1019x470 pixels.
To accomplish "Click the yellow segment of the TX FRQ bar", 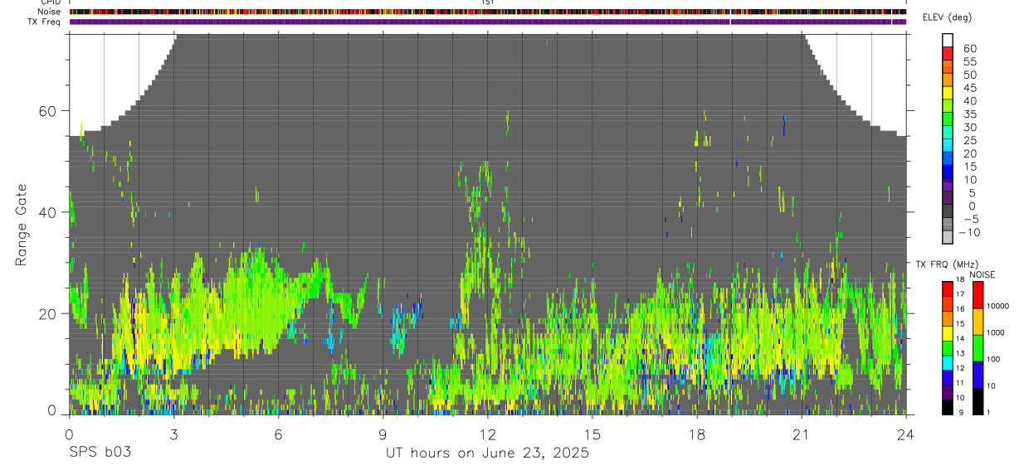I will [948, 333].
